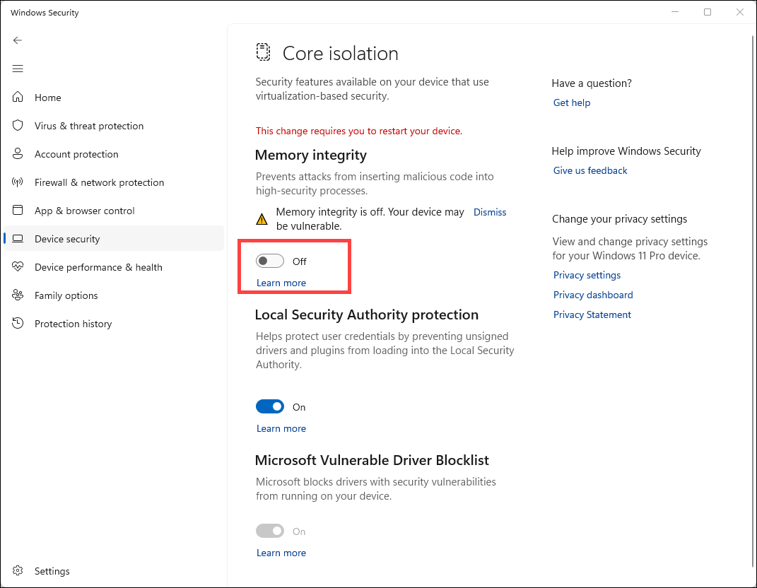Open Protection history clock icon
Viewport: 757px width, 588px height.
pos(18,324)
